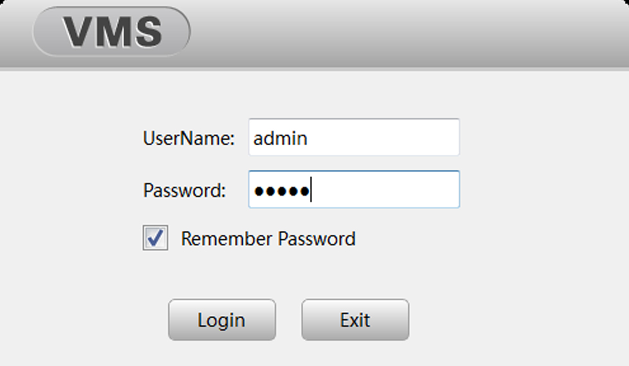The width and height of the screenshot is (629, 366).
Task: Click on the masked password dots
Action: point(282,191)
